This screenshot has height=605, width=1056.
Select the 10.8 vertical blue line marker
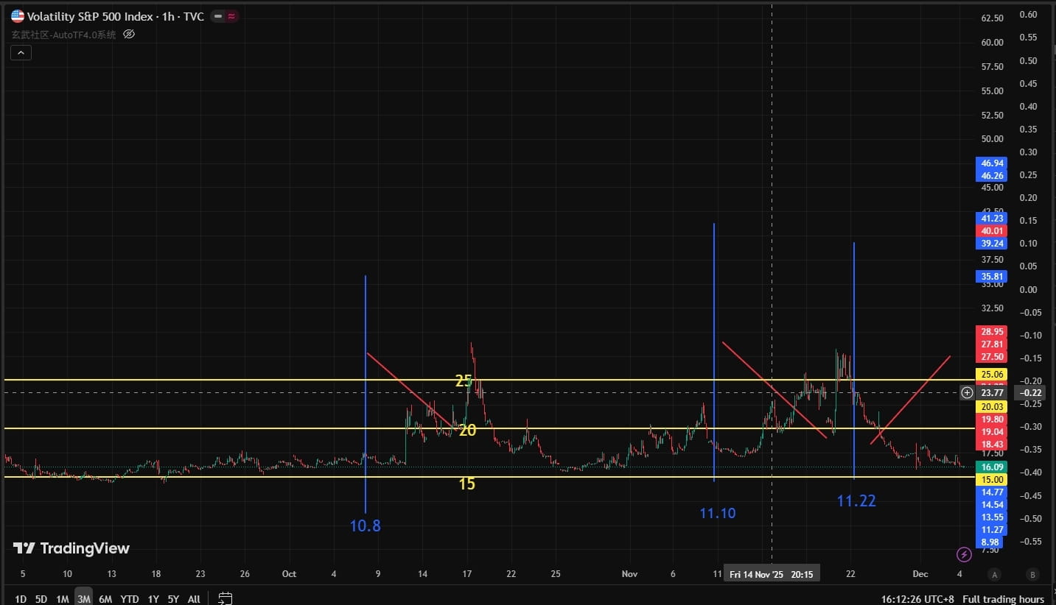[366, 394]
